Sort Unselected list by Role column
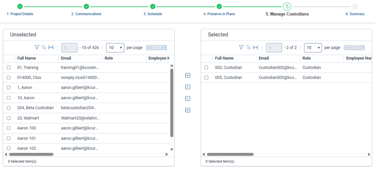375x170 pixels. [109, 58]
